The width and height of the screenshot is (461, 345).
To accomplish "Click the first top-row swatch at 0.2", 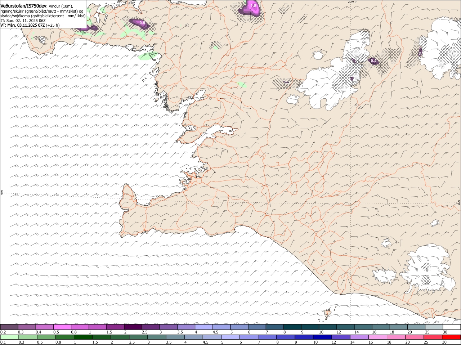I will point(9,327).
